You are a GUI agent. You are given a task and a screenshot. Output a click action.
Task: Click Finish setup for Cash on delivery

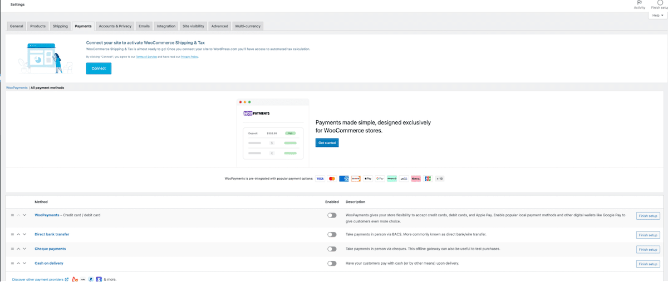[648, 264]
